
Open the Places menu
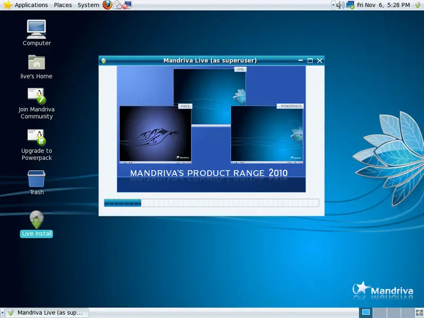click(63, 5)
